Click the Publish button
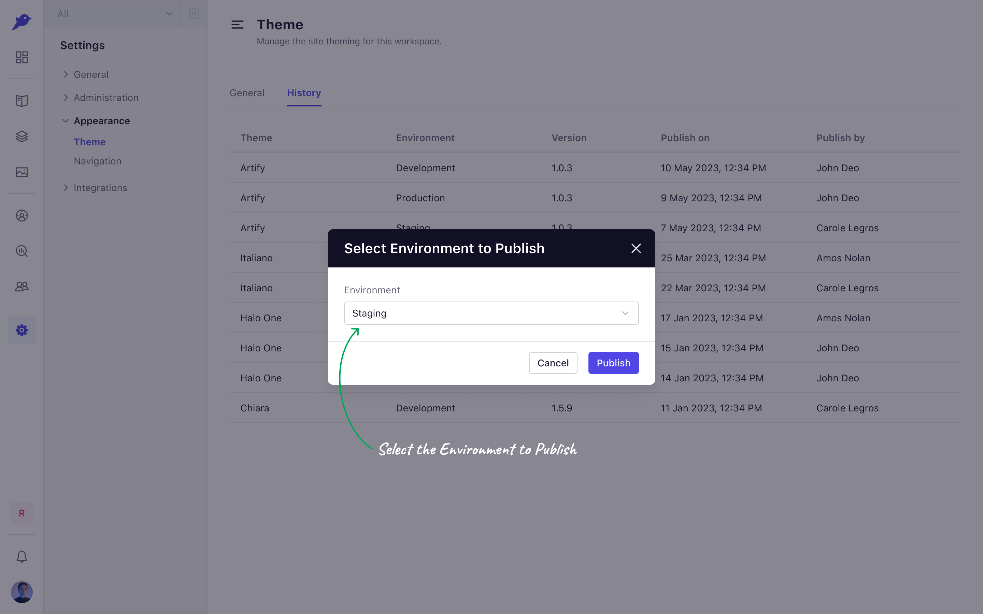The width and height of the screenshot is (983, 614). [613, 363]
